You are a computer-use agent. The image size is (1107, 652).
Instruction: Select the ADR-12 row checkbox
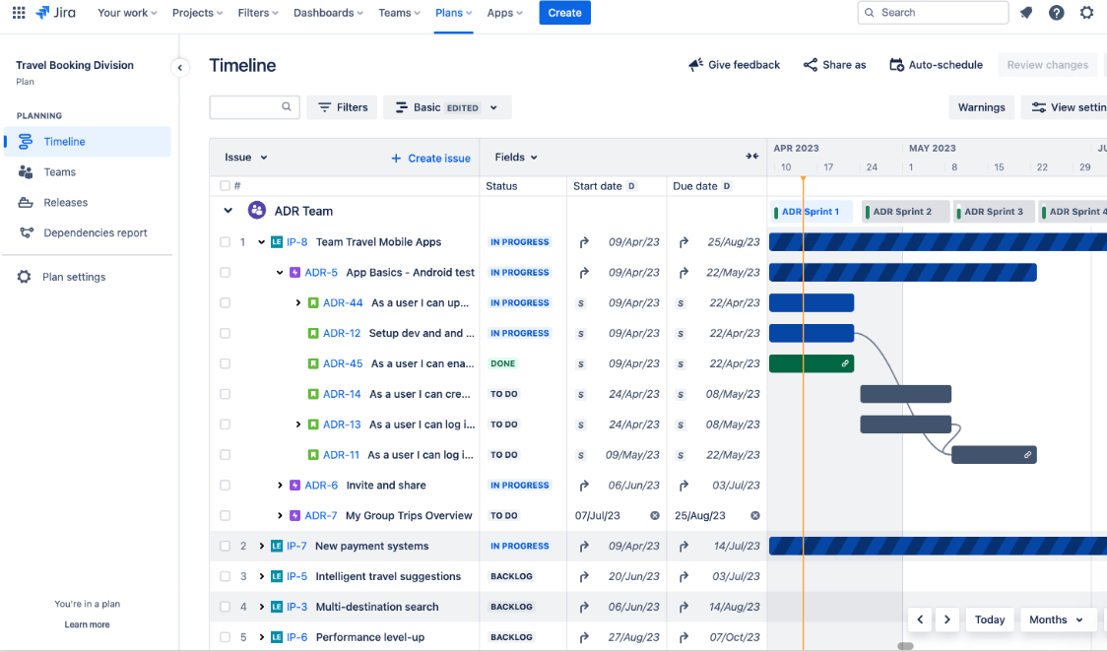(x=225, y=333)
